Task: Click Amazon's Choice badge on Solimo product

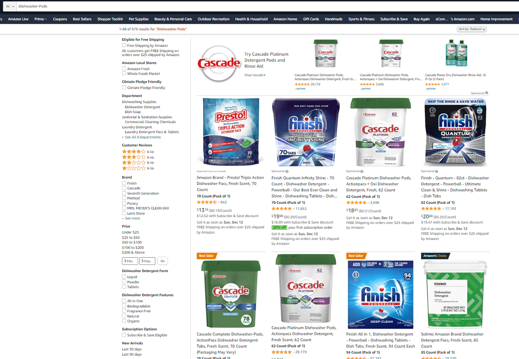Action: 435,256
